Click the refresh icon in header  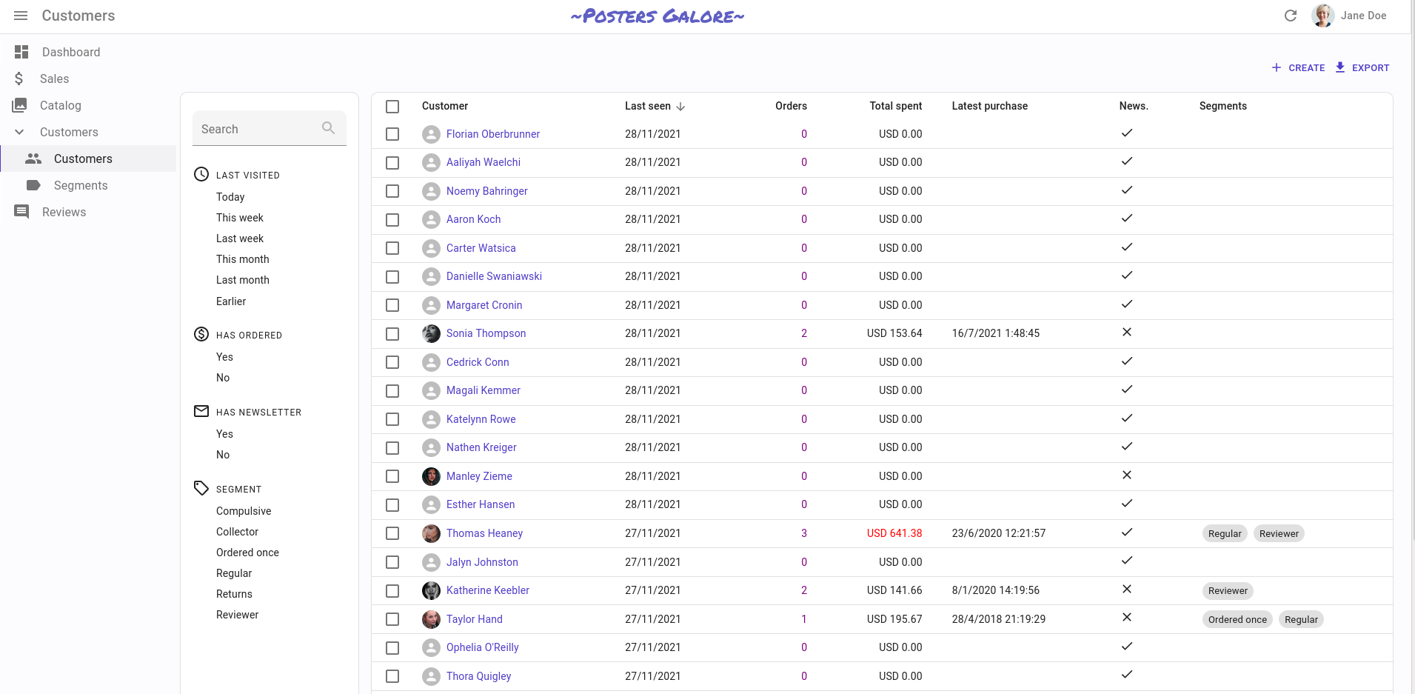pos(1290,16)
